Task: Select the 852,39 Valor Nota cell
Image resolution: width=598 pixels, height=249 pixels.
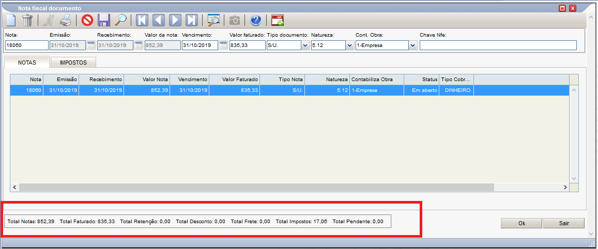Action: (147, 90)
